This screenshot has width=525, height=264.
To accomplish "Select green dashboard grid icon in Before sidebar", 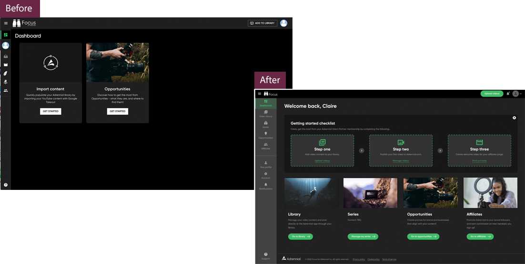I will (6, 35).
